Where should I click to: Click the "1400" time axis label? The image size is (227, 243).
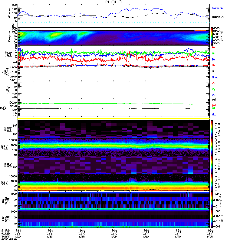[209, 237]
